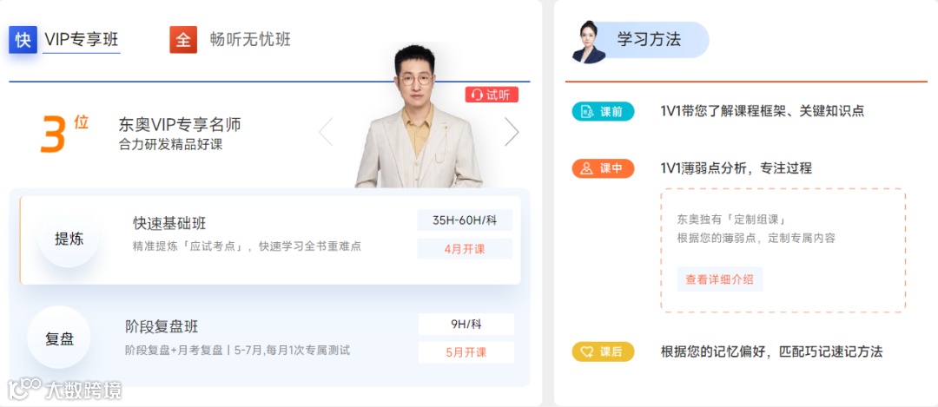Click the orange number 3位
938x407 pixels.
click(x=64, y=133)
